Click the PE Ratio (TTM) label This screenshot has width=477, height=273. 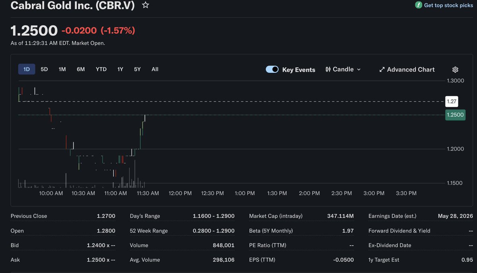pyautogui.click(x=268, y=246)
